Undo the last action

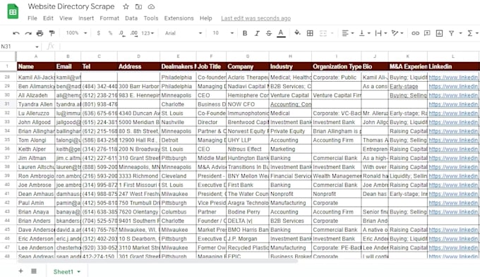(16, 33)
